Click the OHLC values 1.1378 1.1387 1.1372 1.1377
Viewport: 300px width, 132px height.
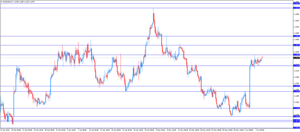(24, 2)
